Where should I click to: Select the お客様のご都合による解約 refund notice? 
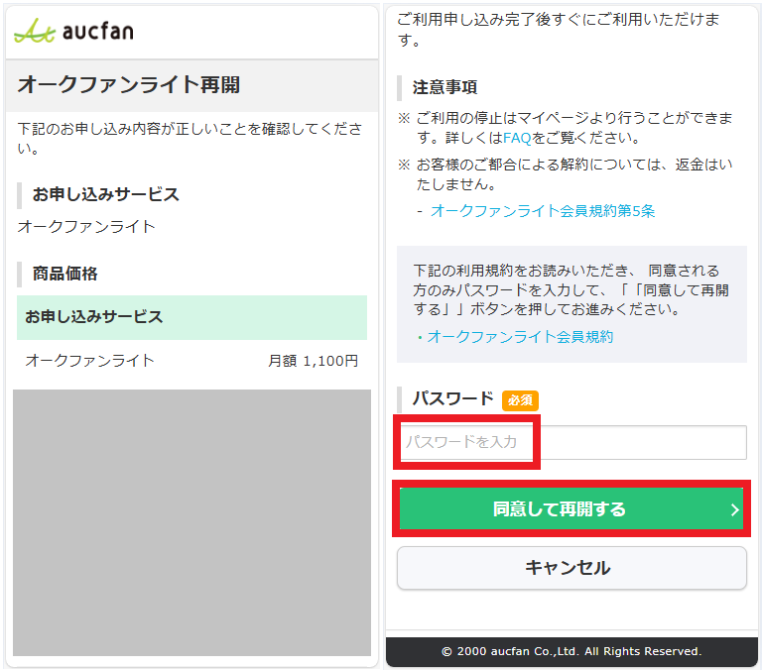tap(573, 173)
